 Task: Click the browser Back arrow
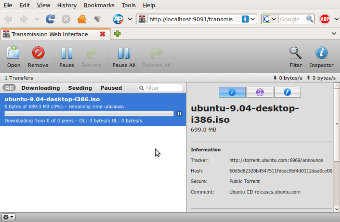tap(8, 19)
